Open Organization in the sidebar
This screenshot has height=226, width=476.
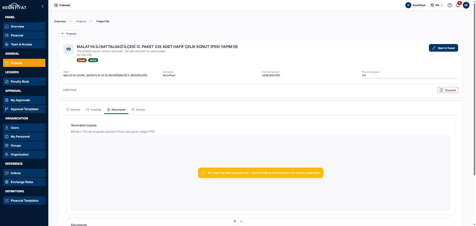tap(24, 154)
